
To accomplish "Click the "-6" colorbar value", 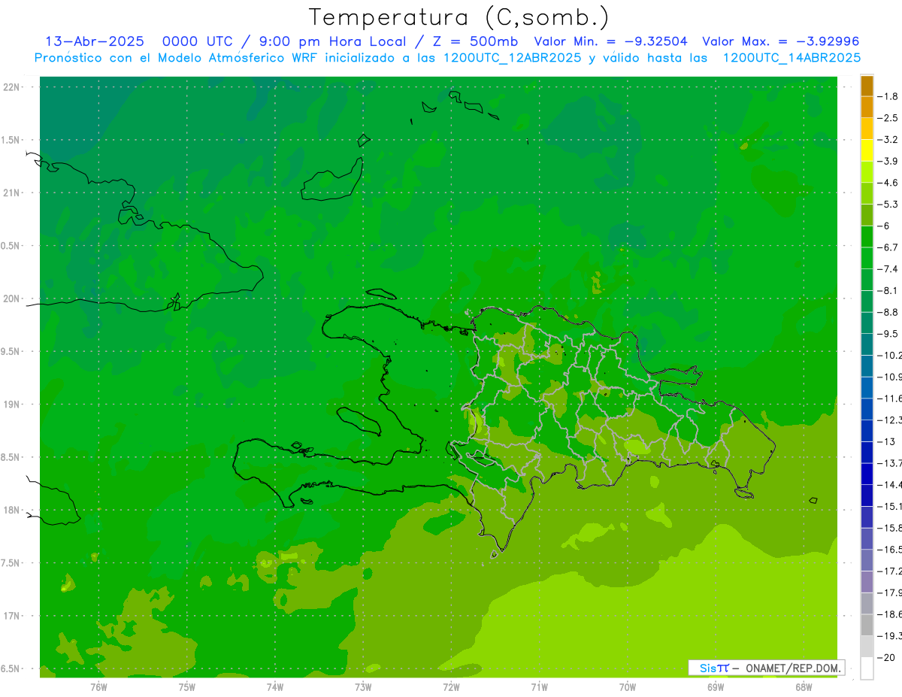I will coord(885,226).
